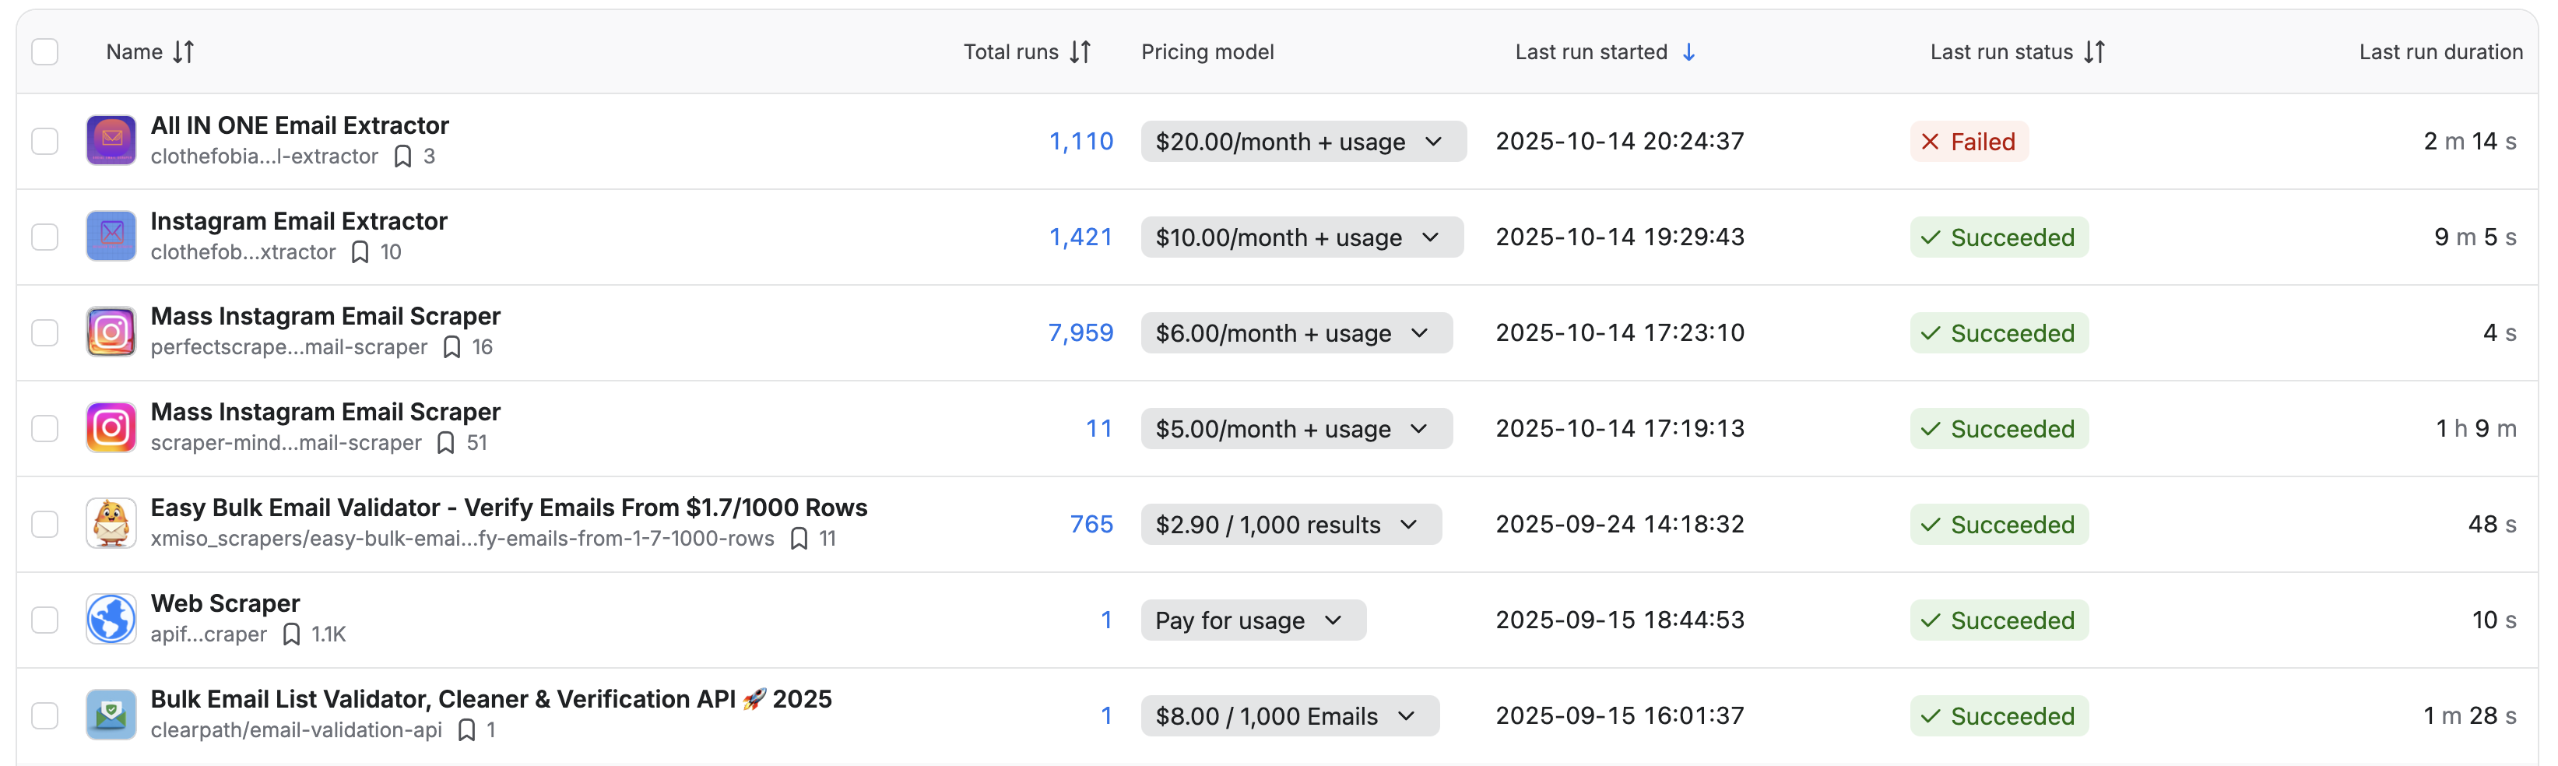The width and height of the screenshot is (2558, 766).
Task: Click Easy Bulk Email Validator owl icon
Action: click(x=111, y=524)
